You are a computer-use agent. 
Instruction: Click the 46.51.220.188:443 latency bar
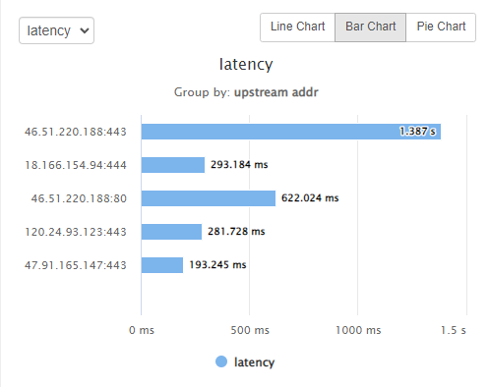tap(291, 132)
